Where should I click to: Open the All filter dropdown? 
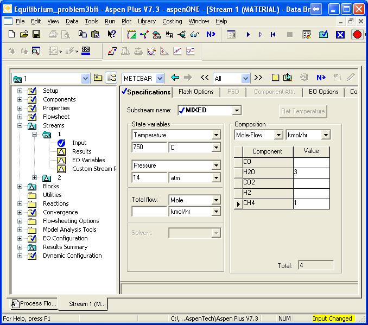click(245, 78)
